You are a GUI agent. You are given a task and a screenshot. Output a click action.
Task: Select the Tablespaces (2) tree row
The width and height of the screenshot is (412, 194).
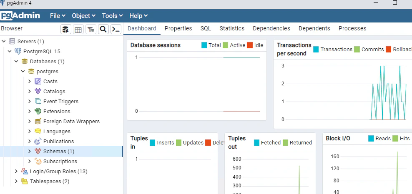coord(61,181)
